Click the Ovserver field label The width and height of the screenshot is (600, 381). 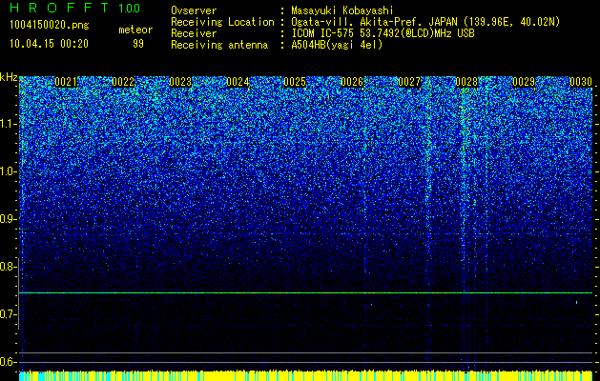pos(194,10)
